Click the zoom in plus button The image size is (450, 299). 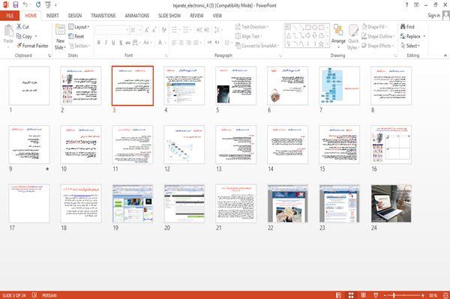423,295
